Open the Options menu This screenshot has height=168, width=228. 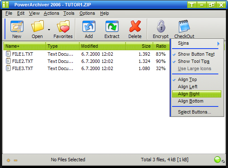(87, 13)
